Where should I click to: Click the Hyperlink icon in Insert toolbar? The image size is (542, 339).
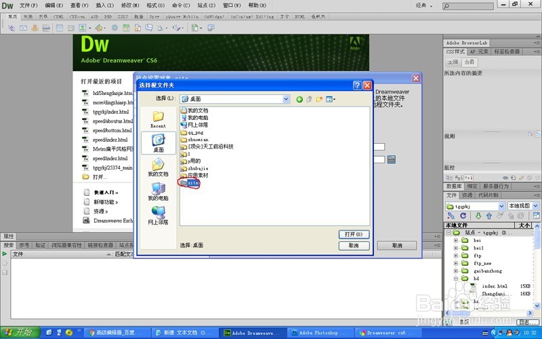(12, 28)
